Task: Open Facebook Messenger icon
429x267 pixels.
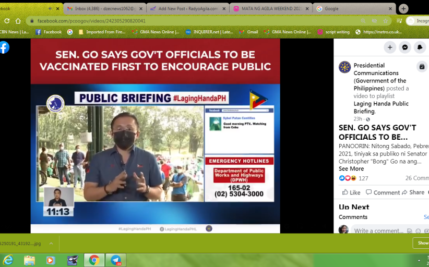Action: click(405, 47)
